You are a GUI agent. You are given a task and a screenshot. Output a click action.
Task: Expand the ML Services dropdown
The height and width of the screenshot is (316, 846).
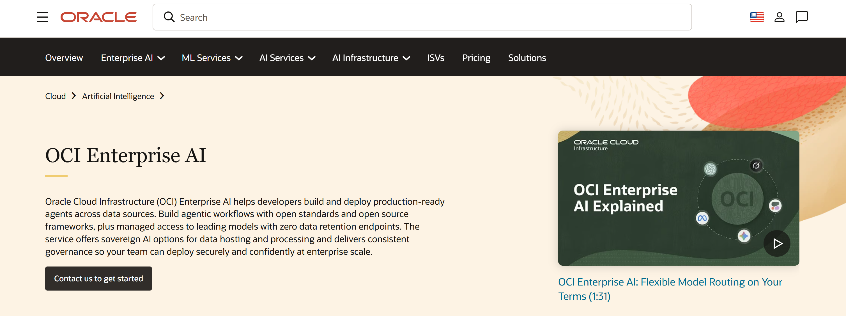point(212,58)
